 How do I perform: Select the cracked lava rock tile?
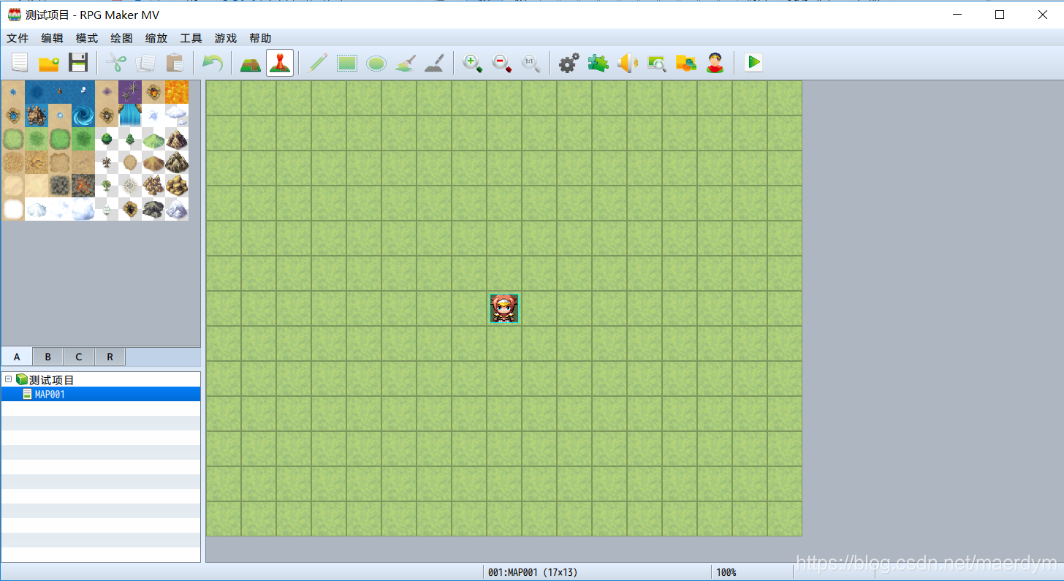(x=83, y=186)
